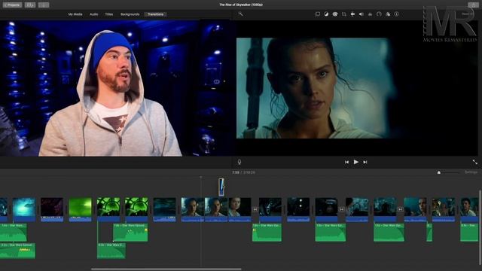Open the color correction palette tool
The width and height of the screenshot is (482, 271).
335,14
